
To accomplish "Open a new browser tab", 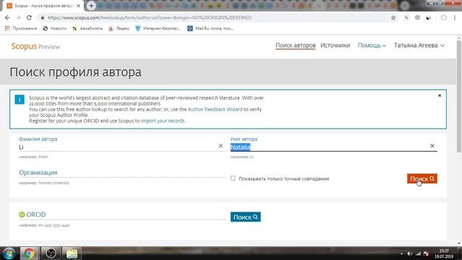I will 91,6.
